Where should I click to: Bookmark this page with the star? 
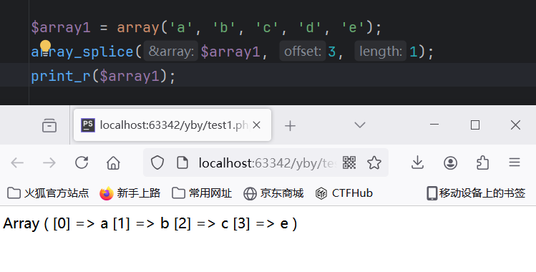(374, 162)
